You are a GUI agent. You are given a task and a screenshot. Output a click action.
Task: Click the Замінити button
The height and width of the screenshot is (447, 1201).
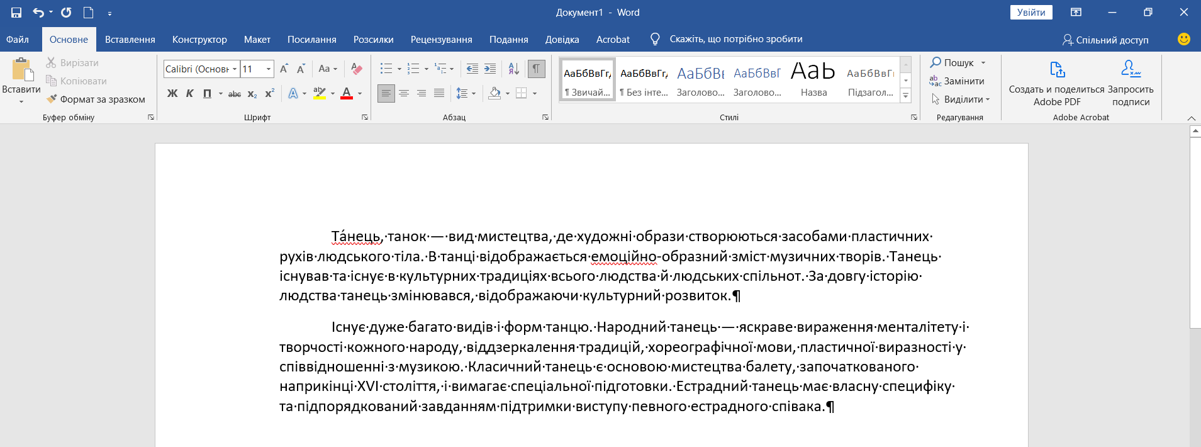[x=957, y=81]
